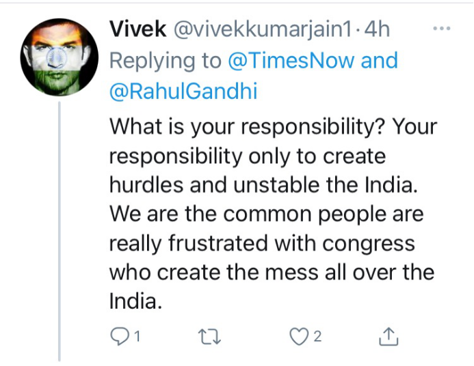474x366 pixels.
Task: Click the display name Vivek
Action: tap(138, 29)
